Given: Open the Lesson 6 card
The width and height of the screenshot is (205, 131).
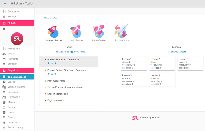Looking at the screenshot, I should 162,80.
